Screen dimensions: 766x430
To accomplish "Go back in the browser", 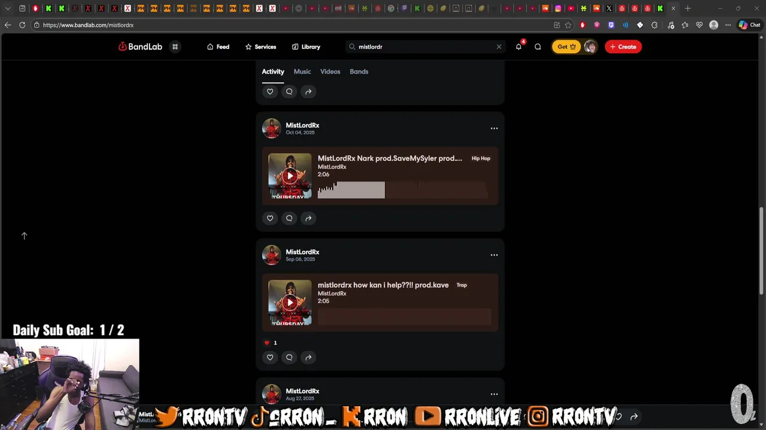I will point(7,25).
